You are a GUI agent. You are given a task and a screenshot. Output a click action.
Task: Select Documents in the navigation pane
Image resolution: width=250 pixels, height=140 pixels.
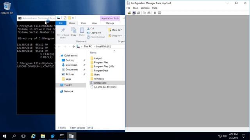tap(71, 70)
